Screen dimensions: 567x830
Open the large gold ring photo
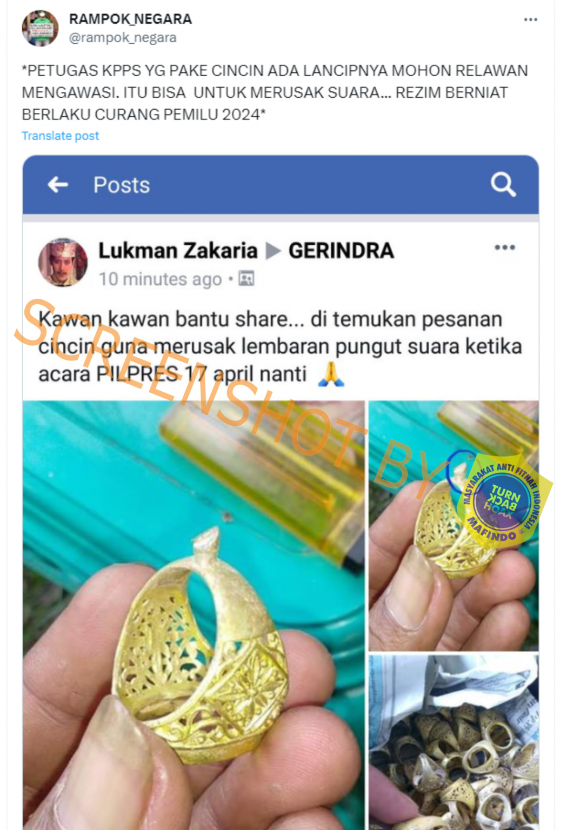pyautogui.click(x=194, y=615)
